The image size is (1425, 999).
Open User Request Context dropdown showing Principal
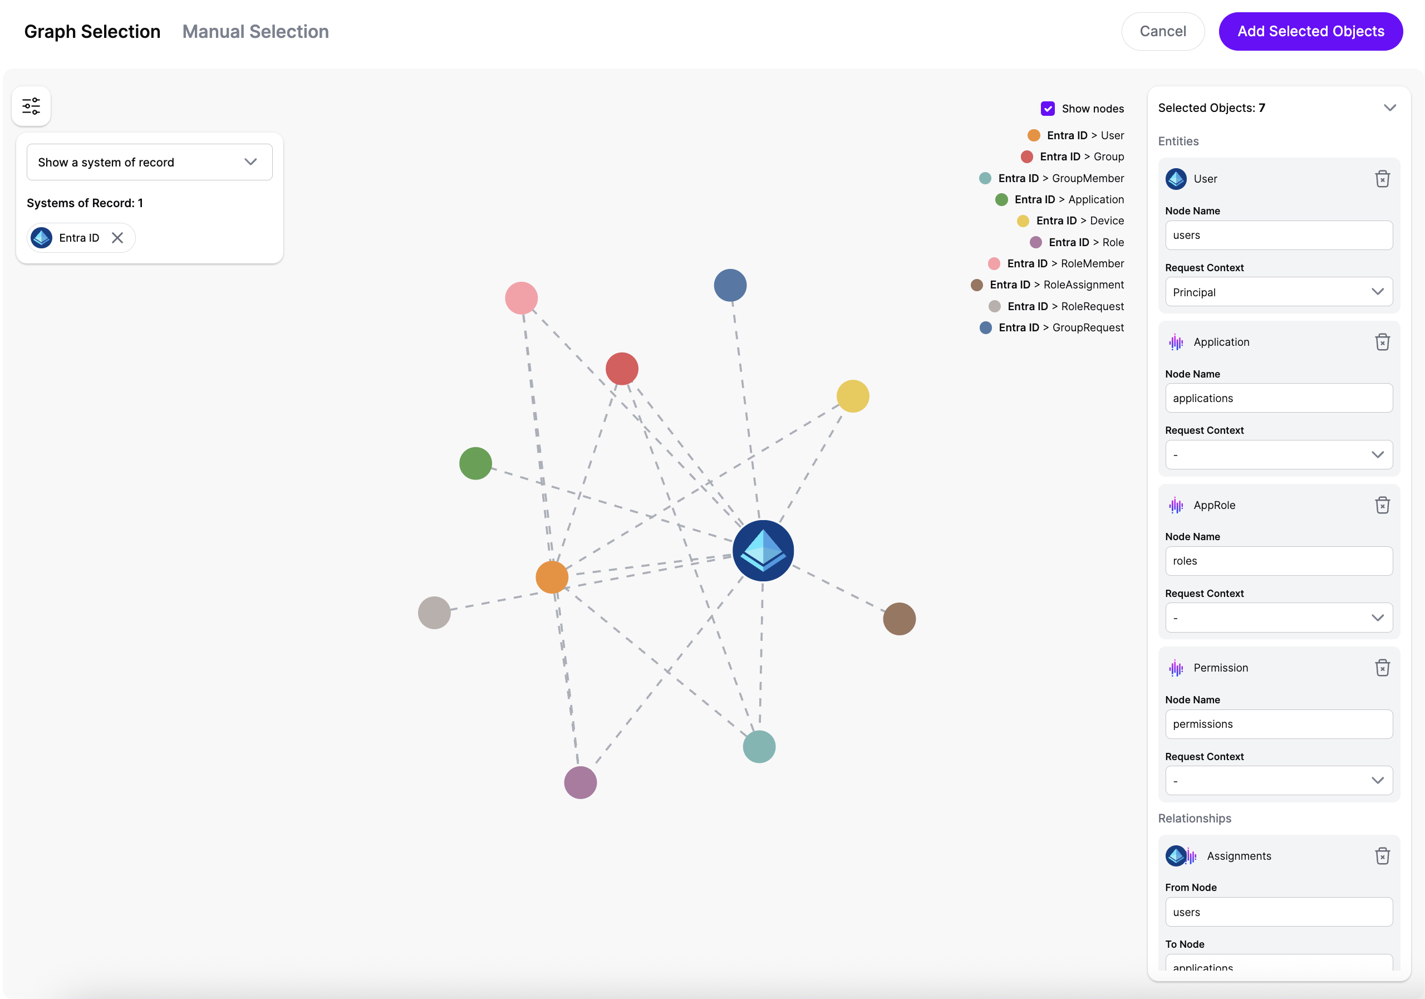coord(1279,292)
